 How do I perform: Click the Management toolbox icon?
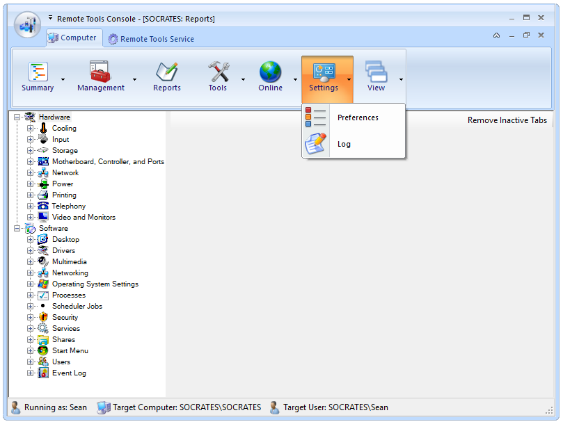(x=100, y=72)
